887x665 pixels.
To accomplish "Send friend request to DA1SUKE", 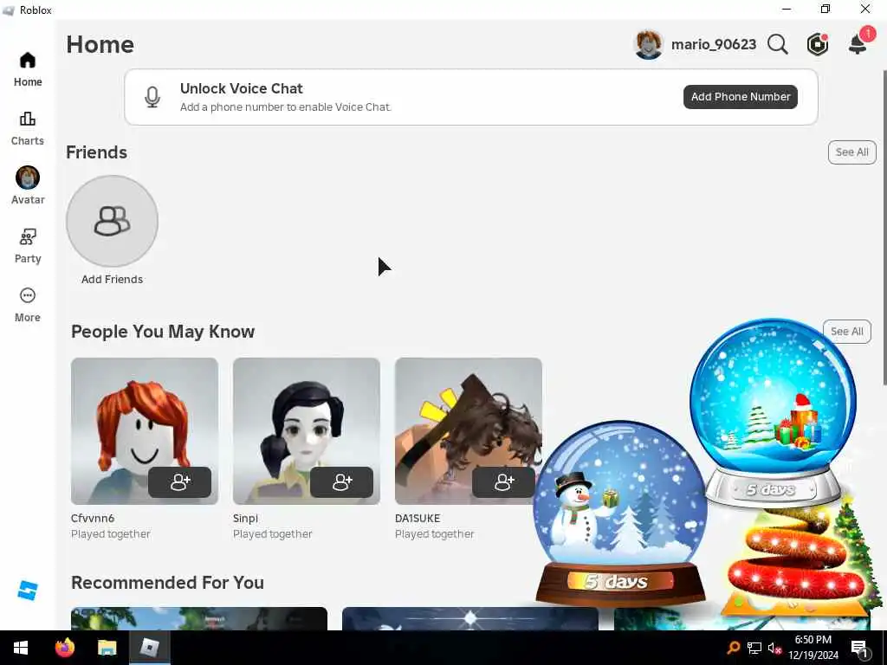I will tap(503, 482).
